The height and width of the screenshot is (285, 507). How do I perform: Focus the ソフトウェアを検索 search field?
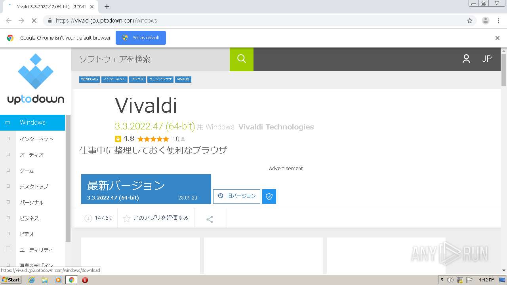(x=151, y=59)
